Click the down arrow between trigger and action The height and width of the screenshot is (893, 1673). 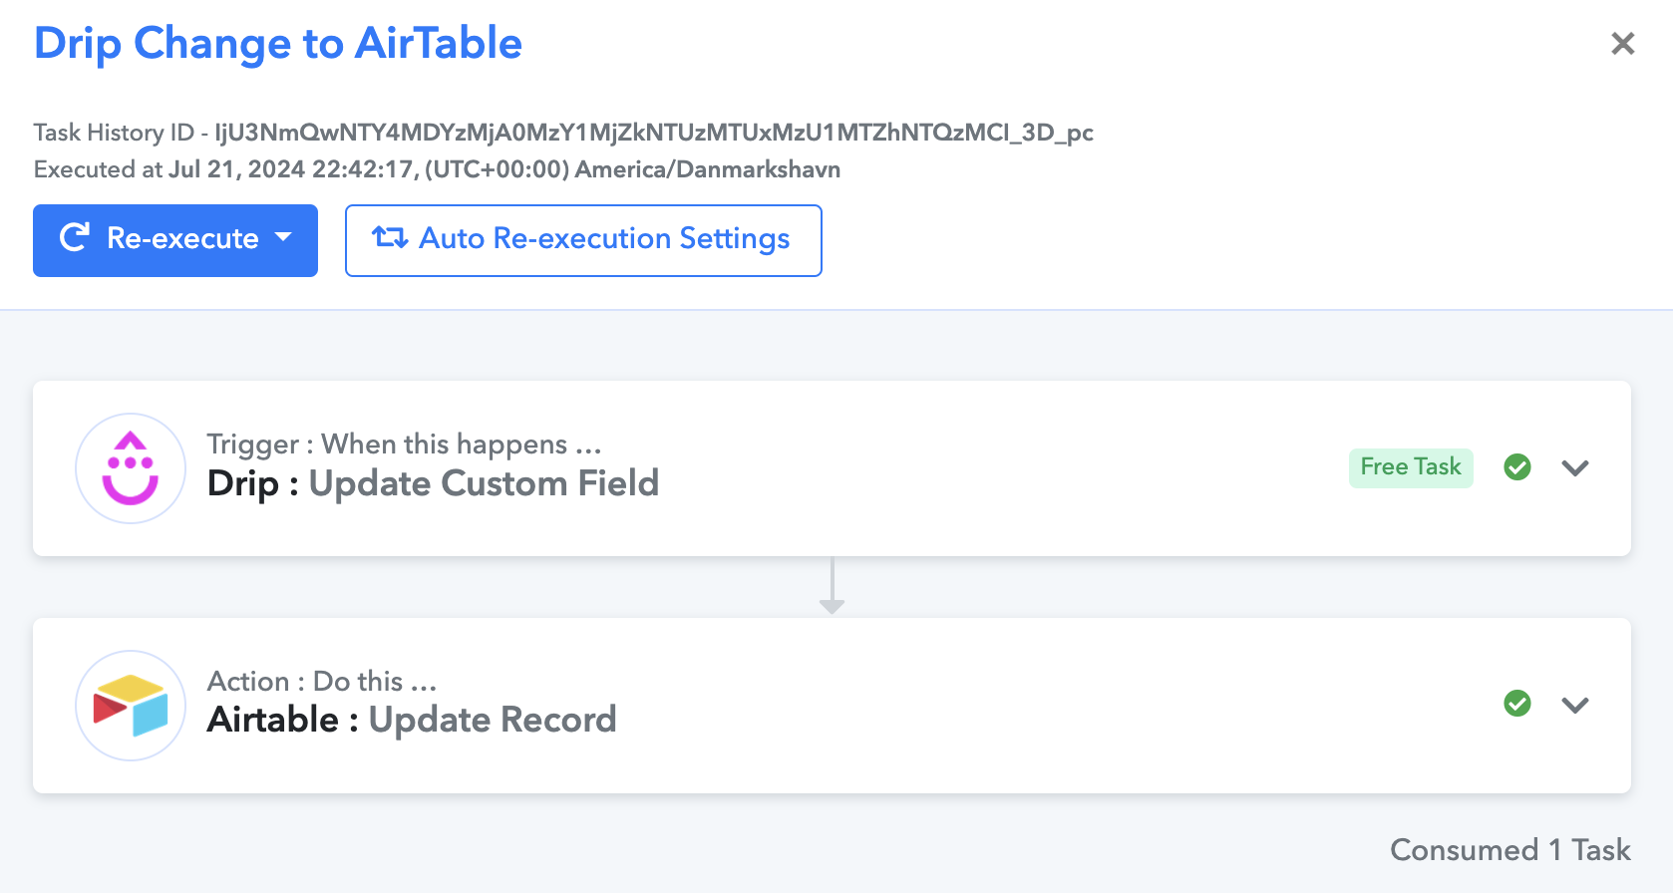click(x=833, y=586)
